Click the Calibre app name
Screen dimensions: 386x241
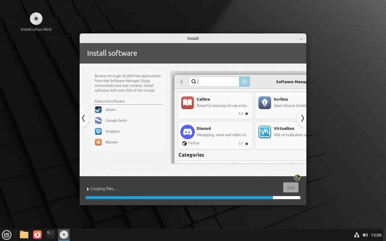(x=203, y=99)
